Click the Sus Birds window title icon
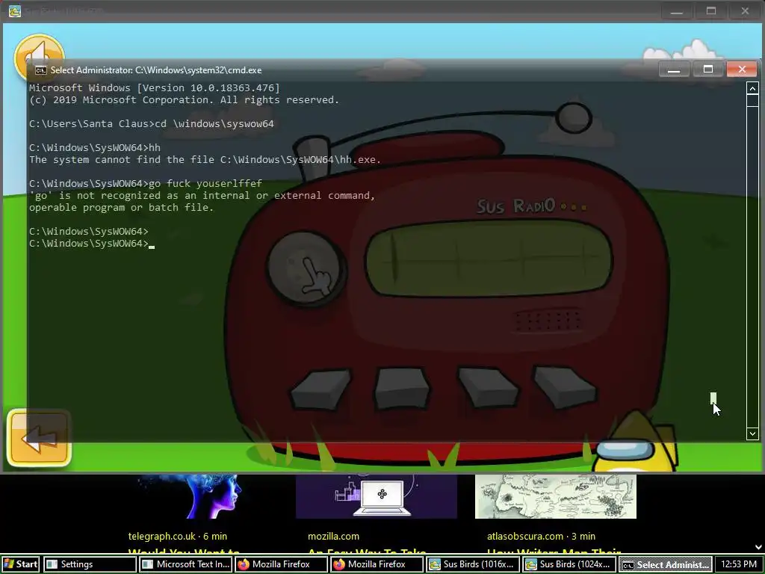Screen dimensions: 765x574 pos(15,10)
